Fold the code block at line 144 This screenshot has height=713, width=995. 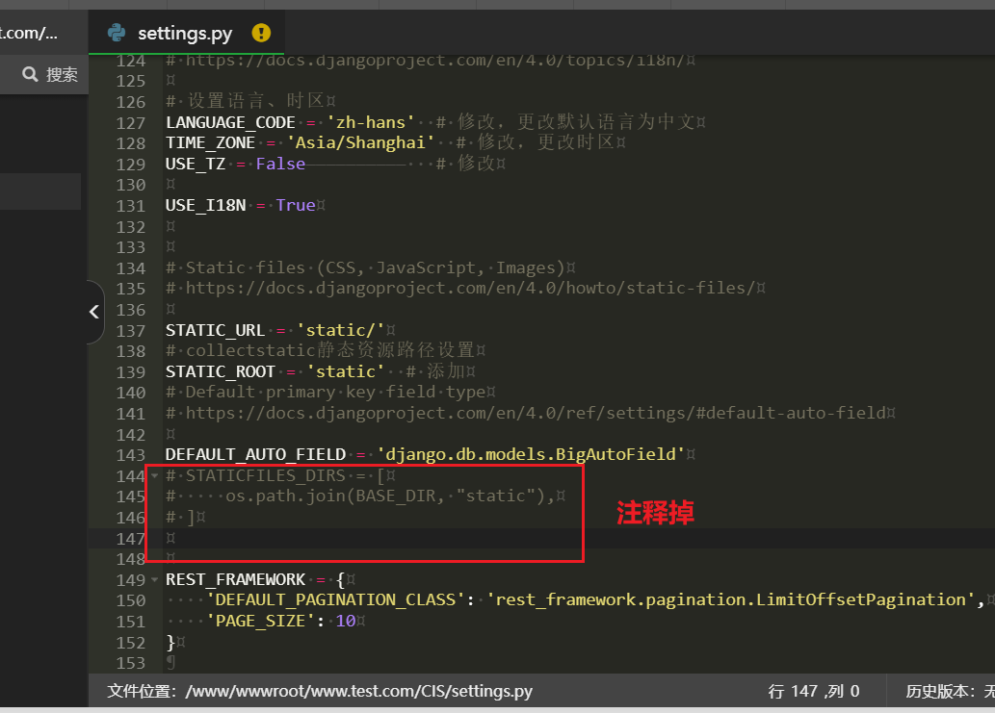[154, 475]
